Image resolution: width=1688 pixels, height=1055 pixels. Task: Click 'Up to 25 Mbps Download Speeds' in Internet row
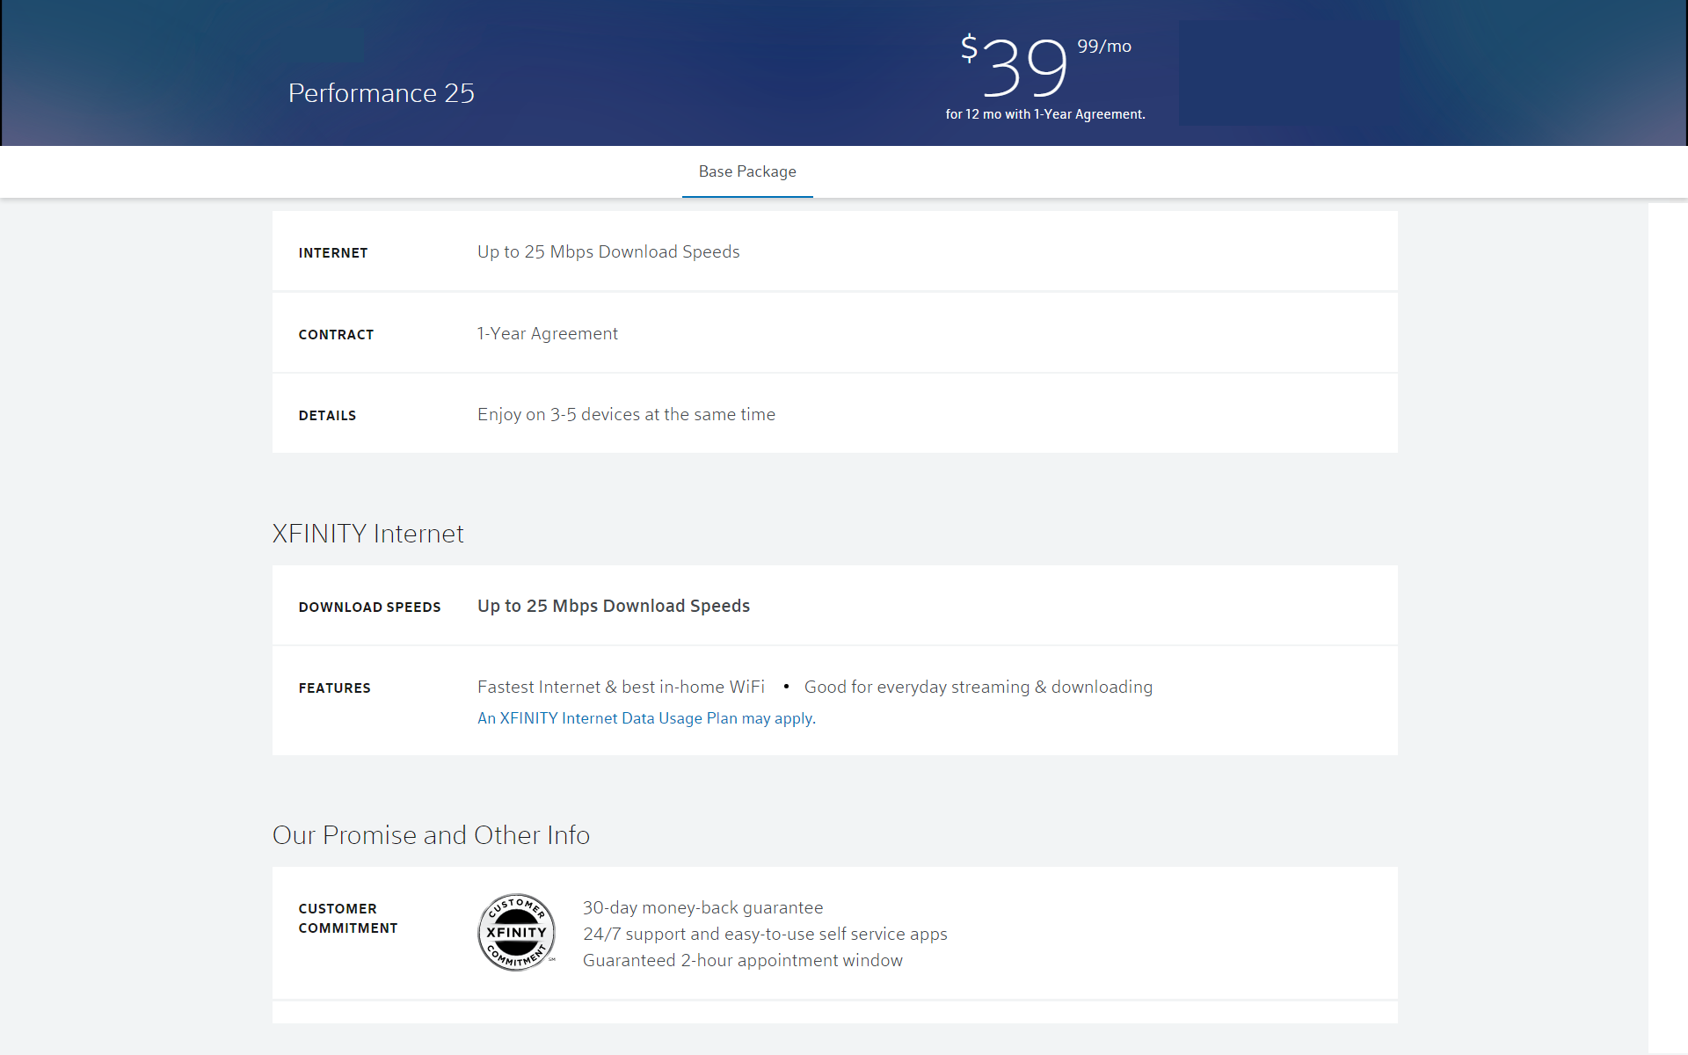click(608, 251)
